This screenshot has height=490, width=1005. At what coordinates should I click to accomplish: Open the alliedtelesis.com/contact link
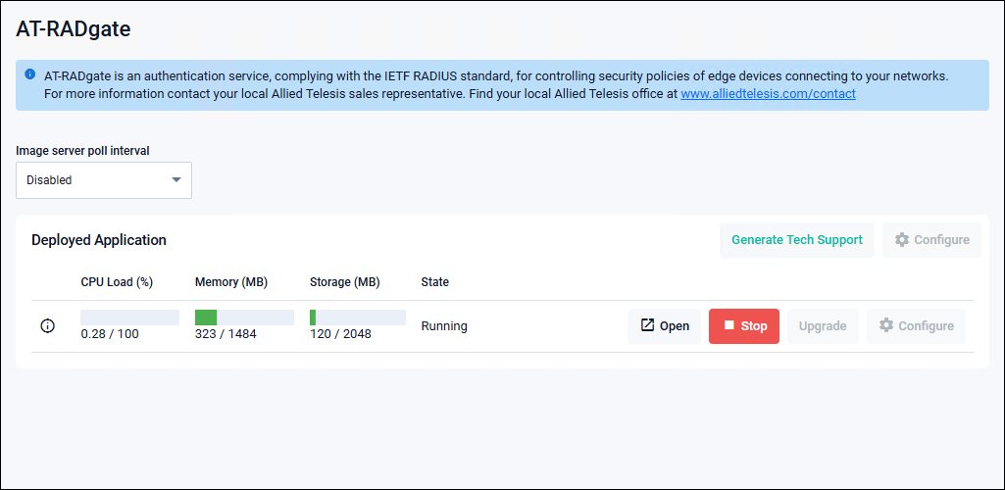coord(768,94)
